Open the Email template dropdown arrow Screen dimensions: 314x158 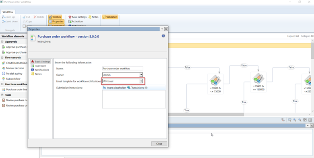click(141, 81)
